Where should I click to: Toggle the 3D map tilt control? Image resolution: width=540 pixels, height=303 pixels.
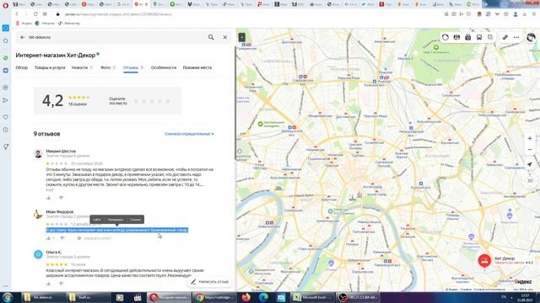[530, 181]
